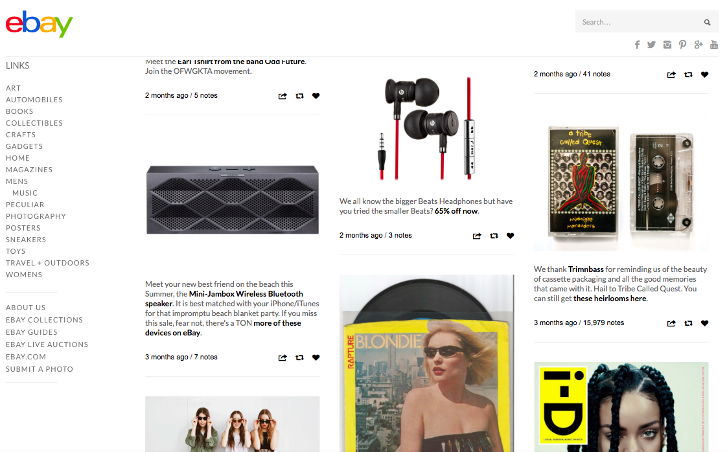
Task: Click the search magnifier icon
Action: pyautogui.click(x=707, y=22)
